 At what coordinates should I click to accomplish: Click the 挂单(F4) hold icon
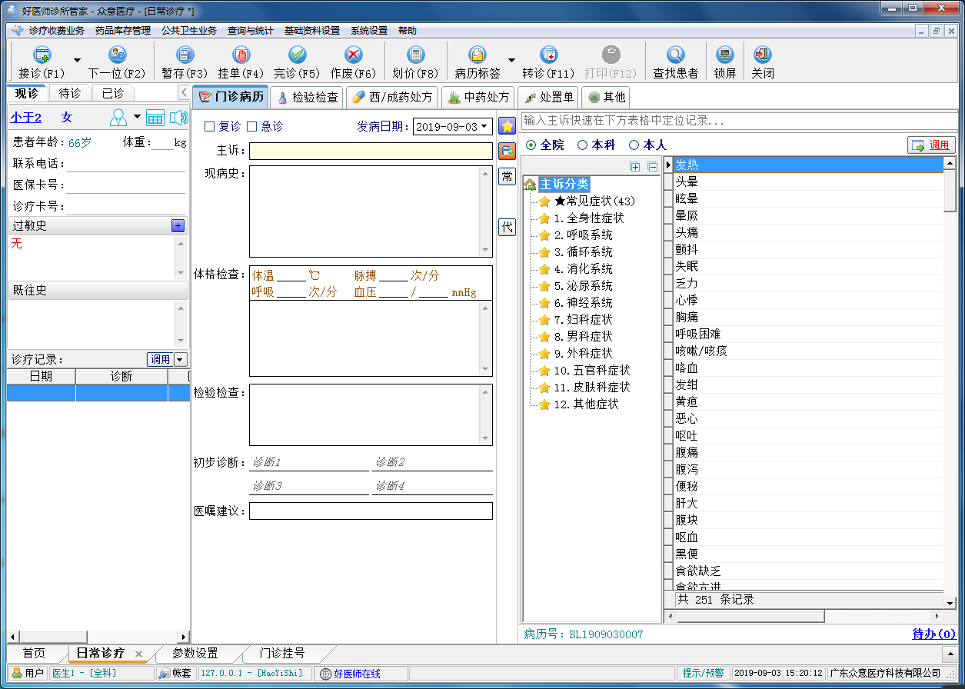[241, 55]
